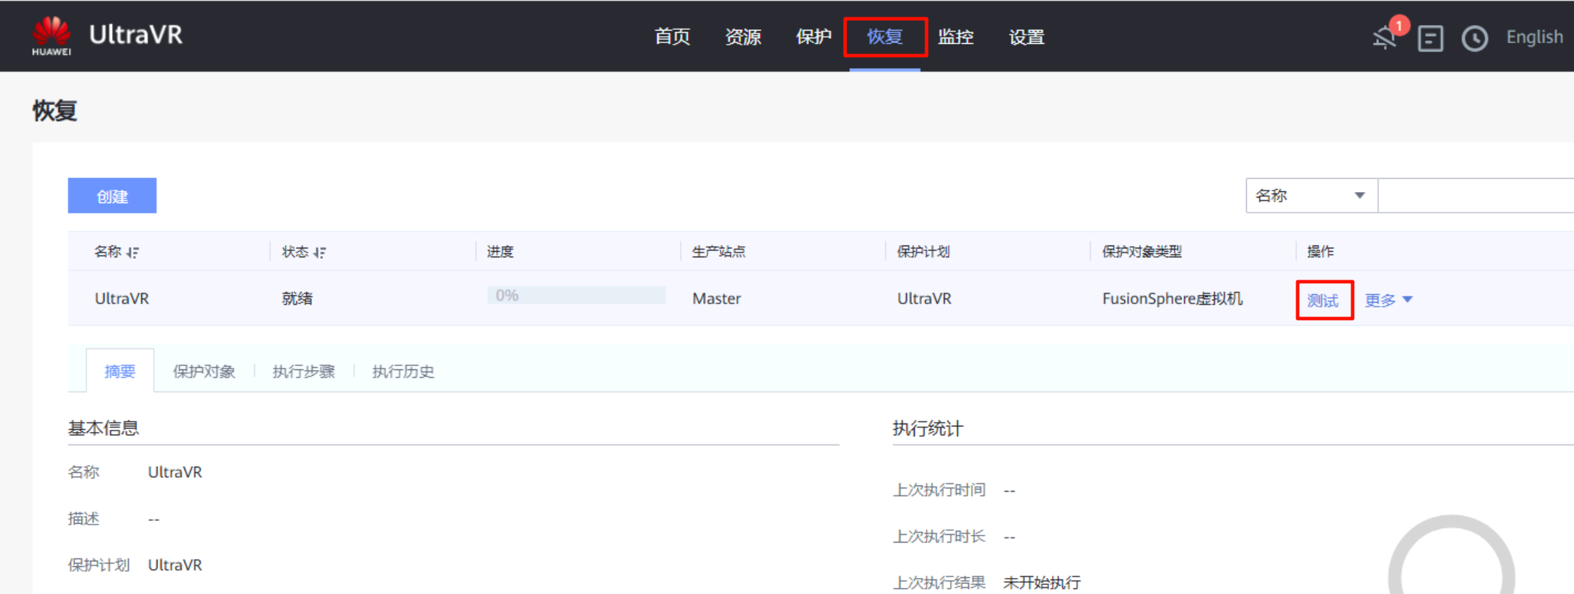
Task: Sort the table by 状态 column icon
Action: 320,252
